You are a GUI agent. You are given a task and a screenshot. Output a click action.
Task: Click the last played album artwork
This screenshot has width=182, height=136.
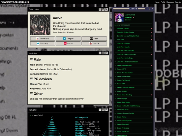tap(119, 17)
